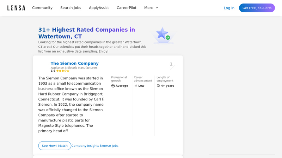This screenshot has width=282, height=158.
Task: Click See How I Match button
Action: click(55, 146)
